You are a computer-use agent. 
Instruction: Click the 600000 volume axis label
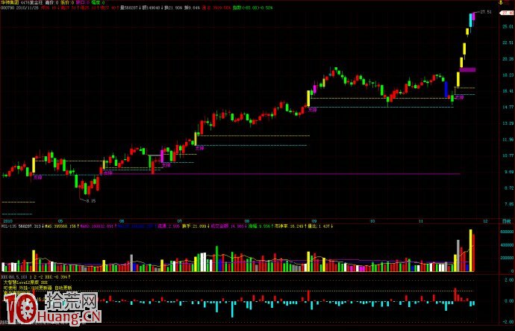[507, 232]
